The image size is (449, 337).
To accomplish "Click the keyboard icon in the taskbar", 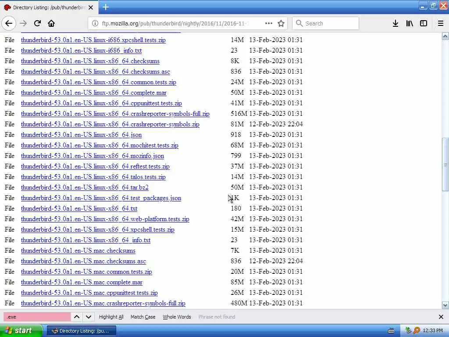I will 391,331.
